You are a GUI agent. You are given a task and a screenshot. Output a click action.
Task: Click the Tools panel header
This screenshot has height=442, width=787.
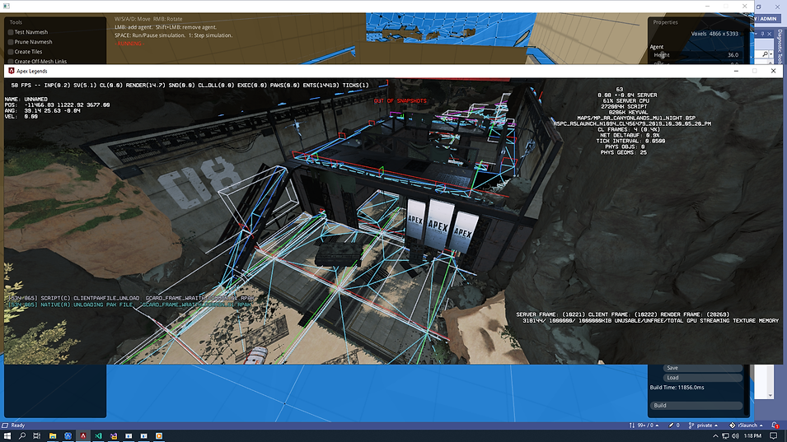[16, 22]
